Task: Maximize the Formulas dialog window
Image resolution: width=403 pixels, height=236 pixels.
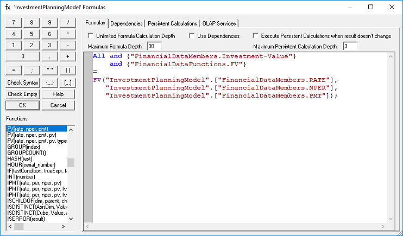Action: [370, 7]
